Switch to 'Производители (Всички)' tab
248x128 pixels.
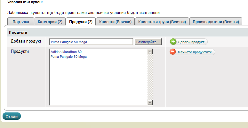click(x=216, y=22)
